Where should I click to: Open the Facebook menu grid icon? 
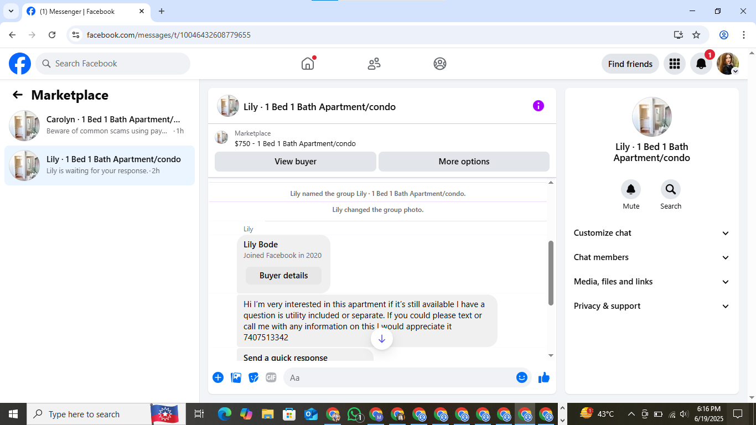click(x=674, y=64)
